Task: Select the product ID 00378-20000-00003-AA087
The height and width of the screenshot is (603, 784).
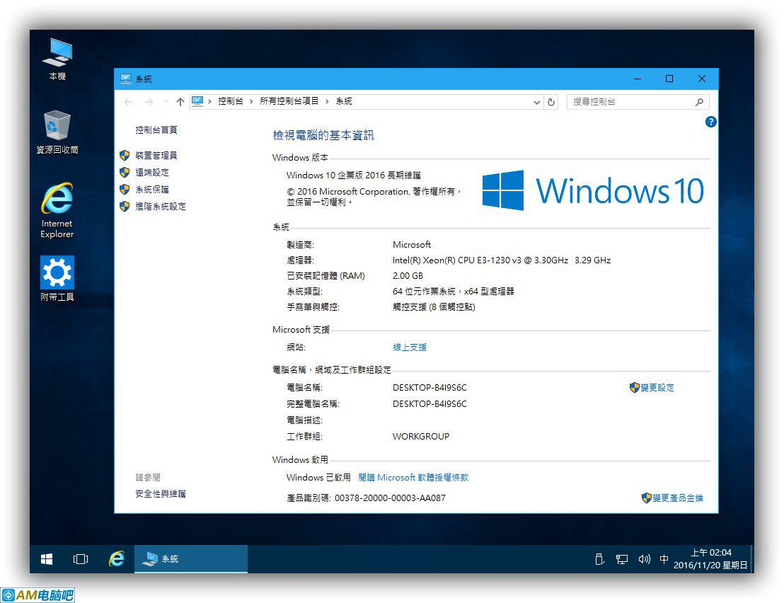Action: click(390, 498)
